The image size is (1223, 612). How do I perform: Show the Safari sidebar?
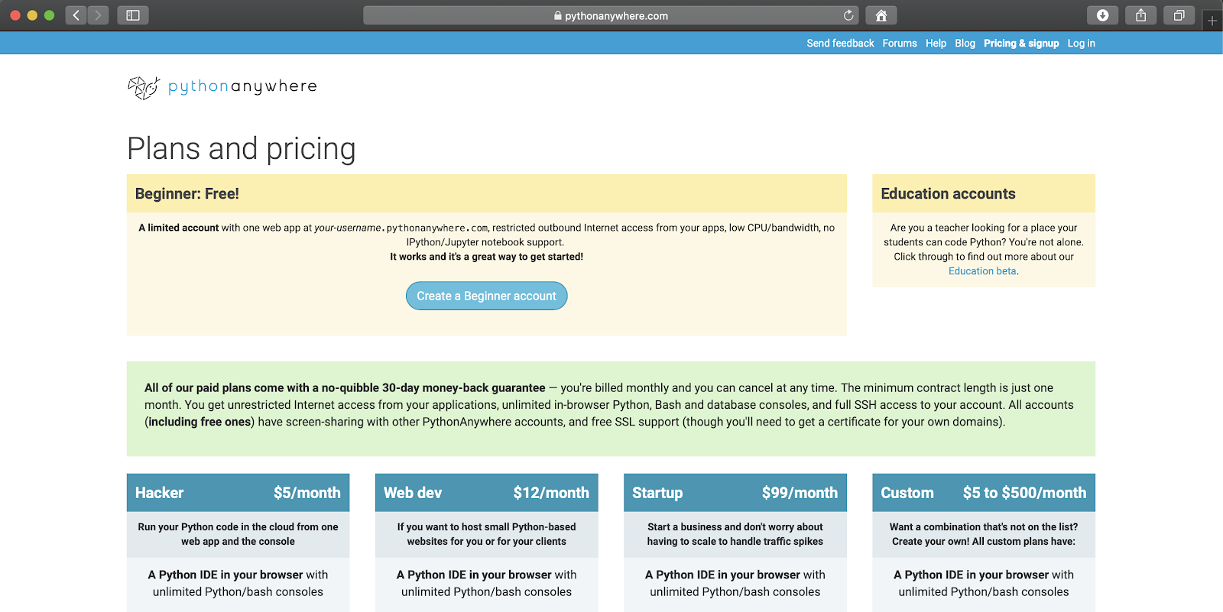tap(133, 15)
